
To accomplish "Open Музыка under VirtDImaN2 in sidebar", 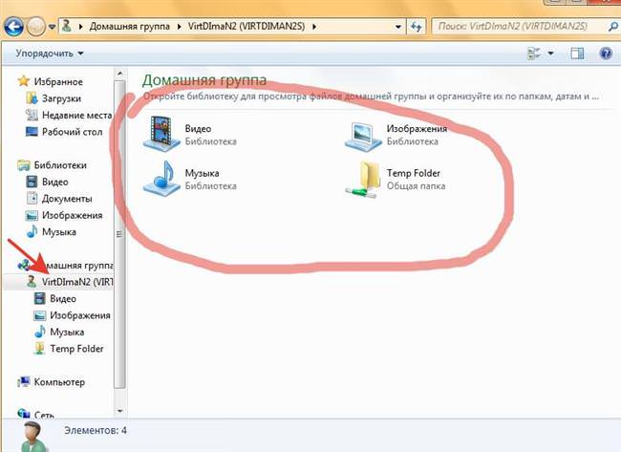I will coord(67,332).
